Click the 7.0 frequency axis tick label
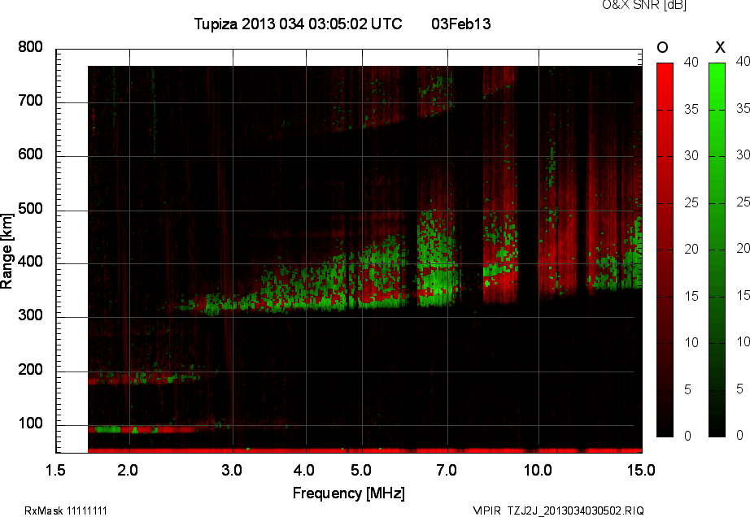750x517 pixels. pos(447,470)
